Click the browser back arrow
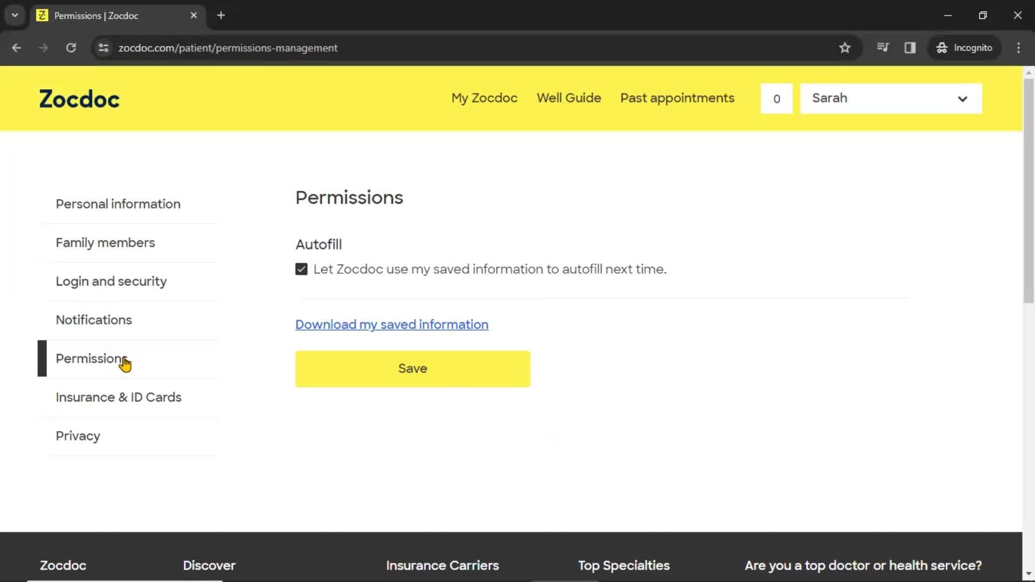This screenshot has width=1035, height=582. click(17, 48)
